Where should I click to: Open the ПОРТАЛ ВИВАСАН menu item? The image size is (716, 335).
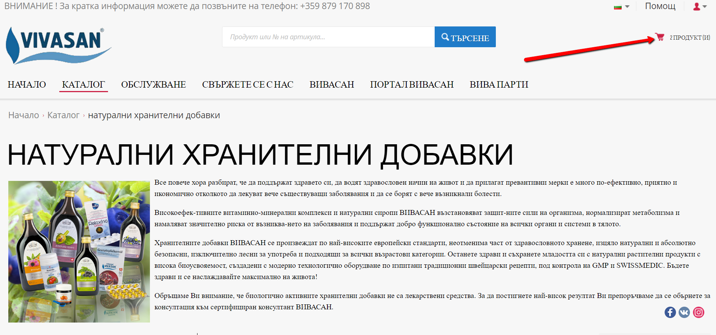412,85
